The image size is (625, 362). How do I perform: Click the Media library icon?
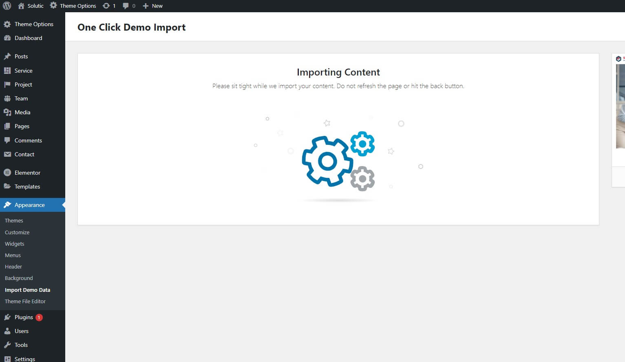(7, 112)
